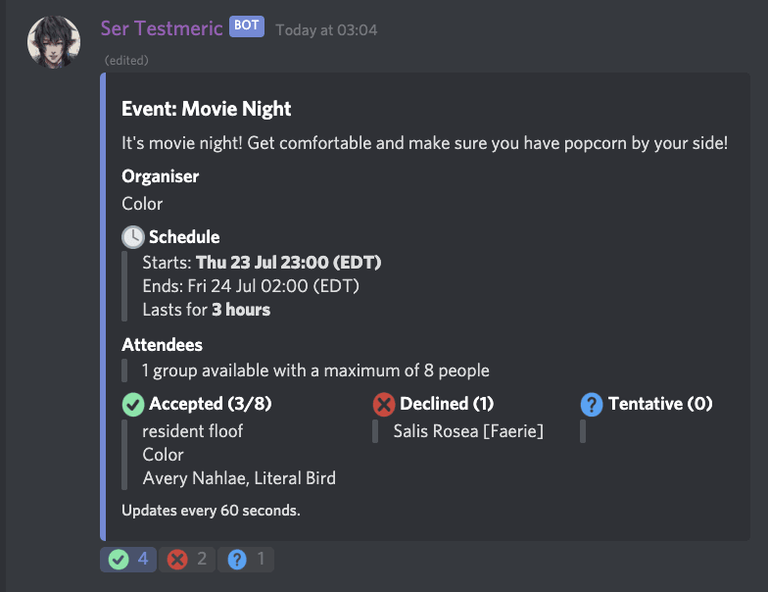The width and height of the screenshot is (768, 592).
Task: Open Ser Testmeric username profile
Action: click(162, 28)
